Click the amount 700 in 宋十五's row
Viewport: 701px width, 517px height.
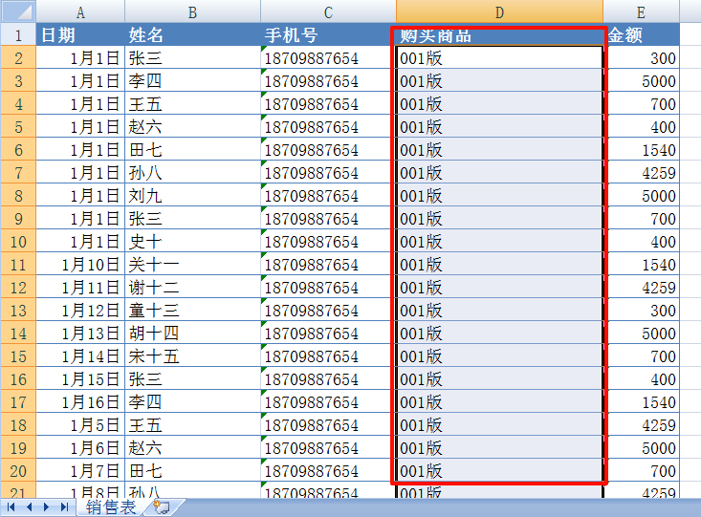click(x=641, y=356)
